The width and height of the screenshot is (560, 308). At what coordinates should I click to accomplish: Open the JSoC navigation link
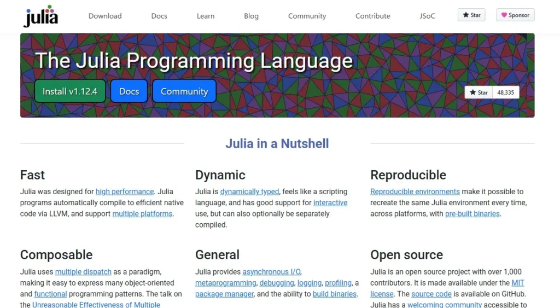coord(427,16)
